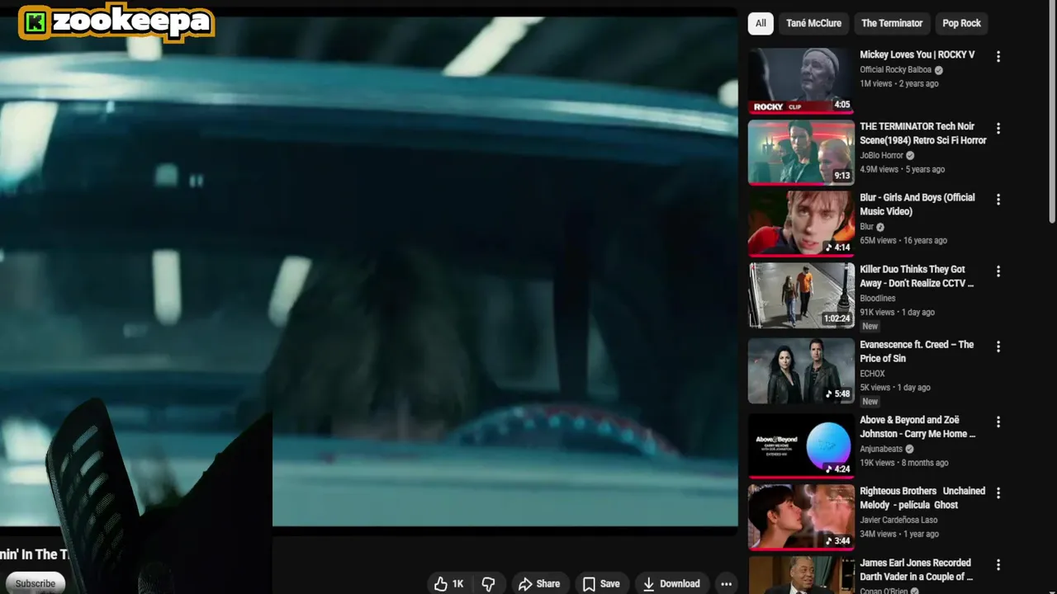Visit Official Rocky Balboa channel

click(x=895, y=70)
